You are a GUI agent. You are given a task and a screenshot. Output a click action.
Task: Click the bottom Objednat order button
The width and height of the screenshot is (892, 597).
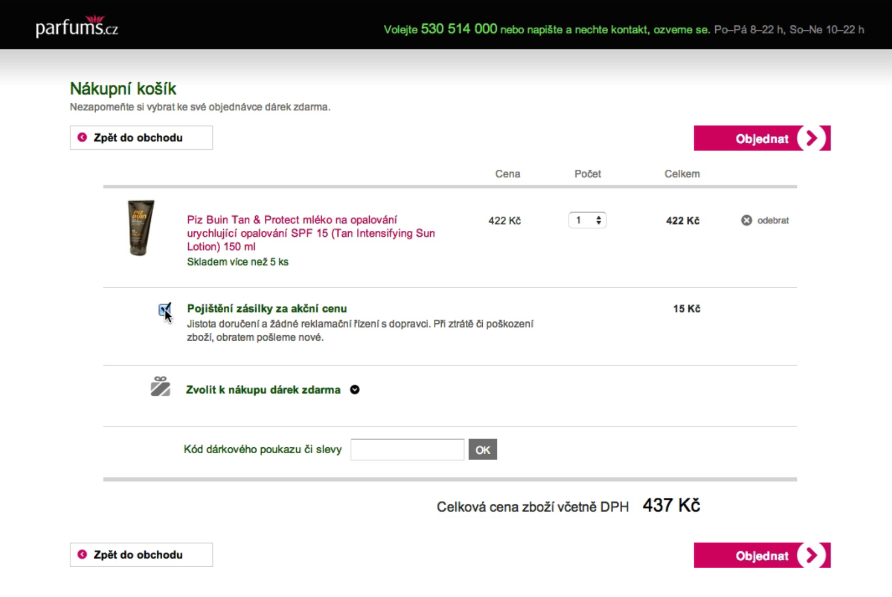pos(762,555)
